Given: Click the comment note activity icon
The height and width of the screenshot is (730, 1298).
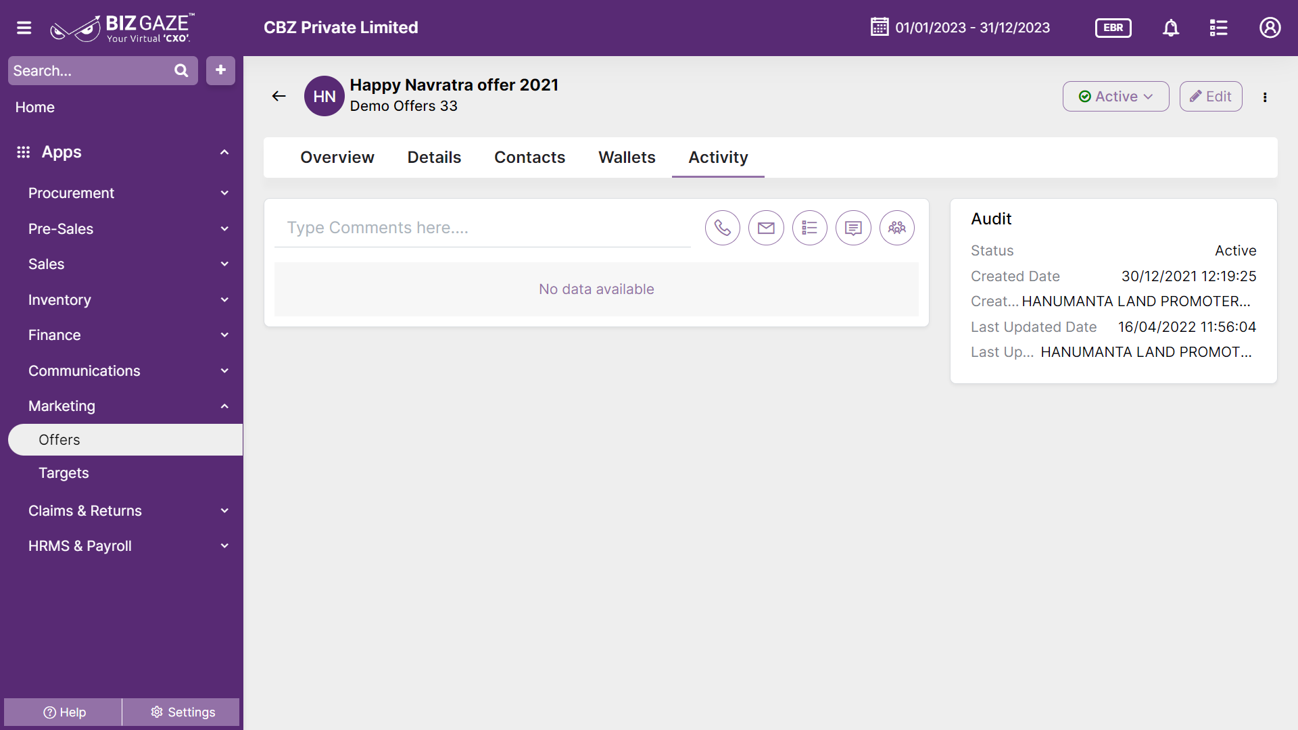Looking at the screenshot, I should click(853, 228).
